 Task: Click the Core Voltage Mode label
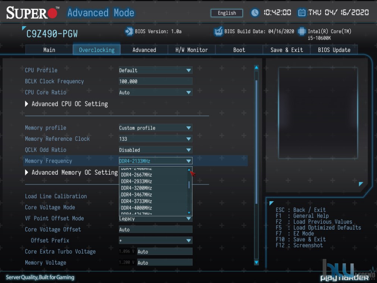click(x=50, y=207)
